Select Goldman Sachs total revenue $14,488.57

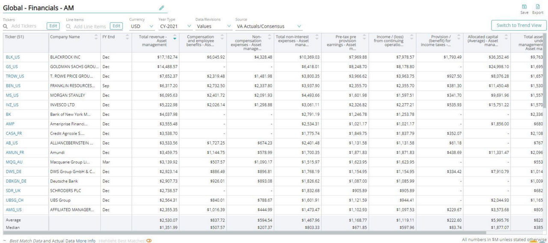point(167,66)
